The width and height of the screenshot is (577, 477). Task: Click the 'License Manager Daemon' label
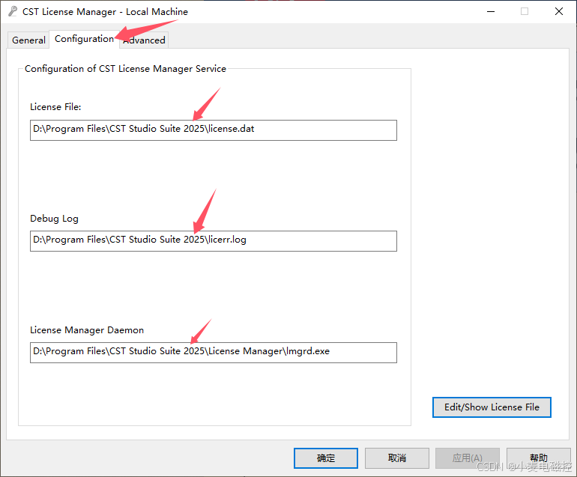tap(87, 330)
